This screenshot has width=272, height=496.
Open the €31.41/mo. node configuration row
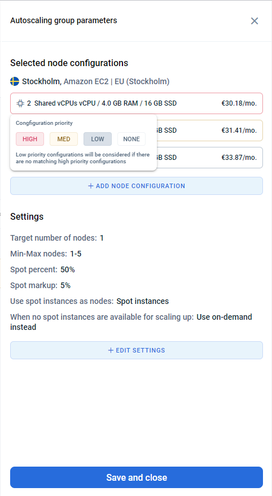click(209, 130)
